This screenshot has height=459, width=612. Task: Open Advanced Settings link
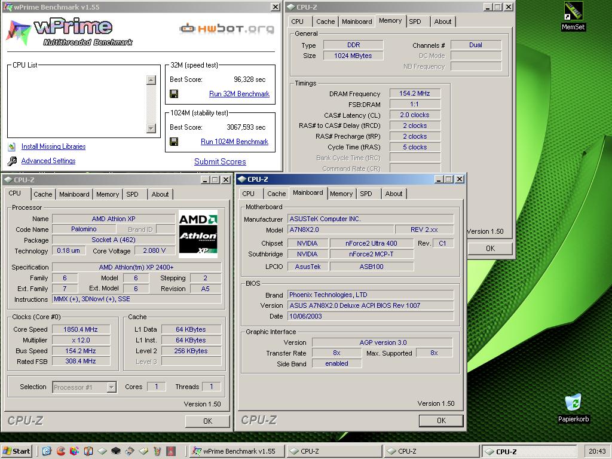point(48,161)
